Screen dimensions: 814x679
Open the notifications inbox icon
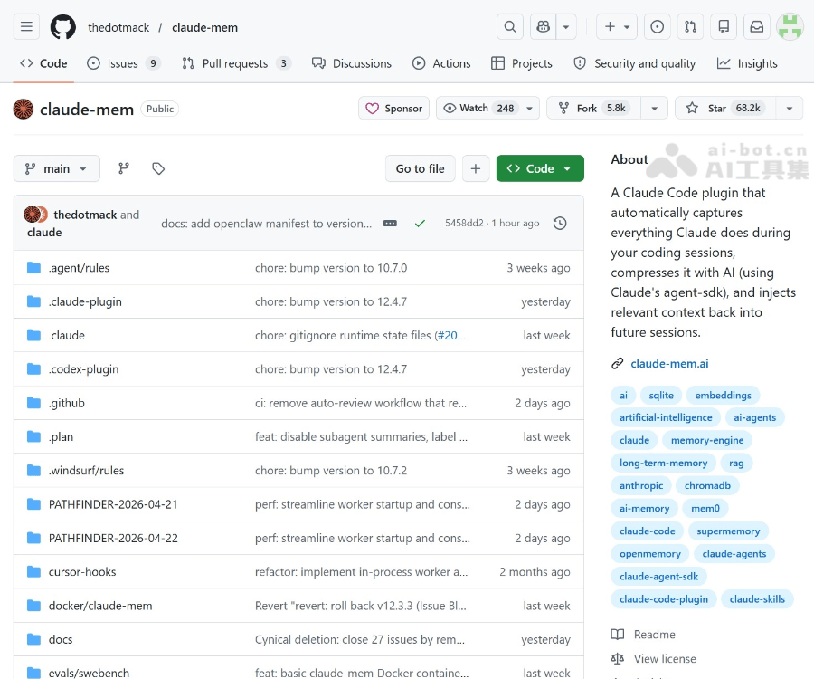757,26
